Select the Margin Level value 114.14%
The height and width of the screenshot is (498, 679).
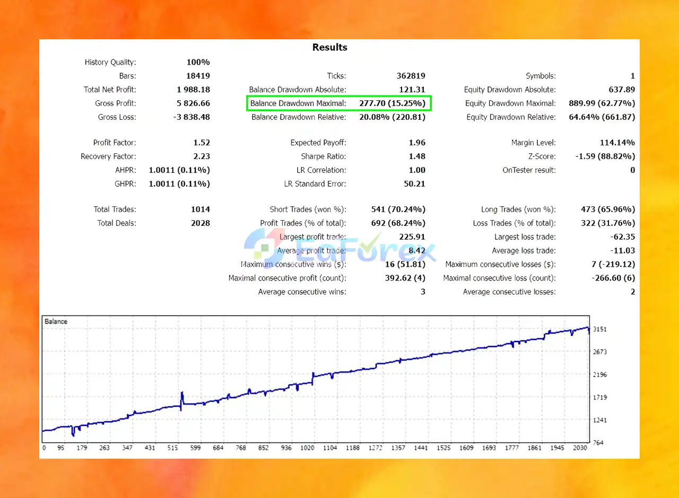[x=617, y=143]
